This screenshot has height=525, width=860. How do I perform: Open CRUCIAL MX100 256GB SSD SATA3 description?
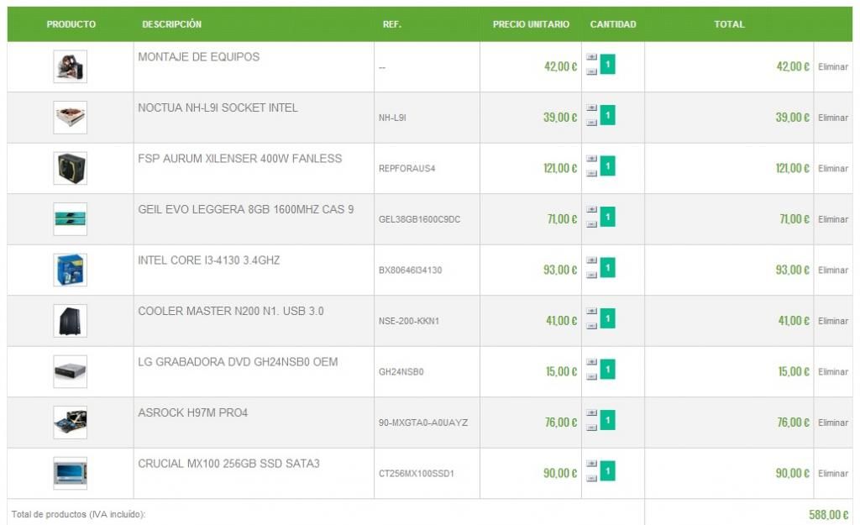pos(228,465)
